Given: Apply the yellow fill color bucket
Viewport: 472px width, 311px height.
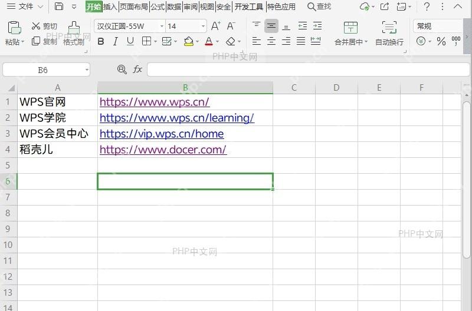Looking at the screenshot, I should (x=188, y=41).
